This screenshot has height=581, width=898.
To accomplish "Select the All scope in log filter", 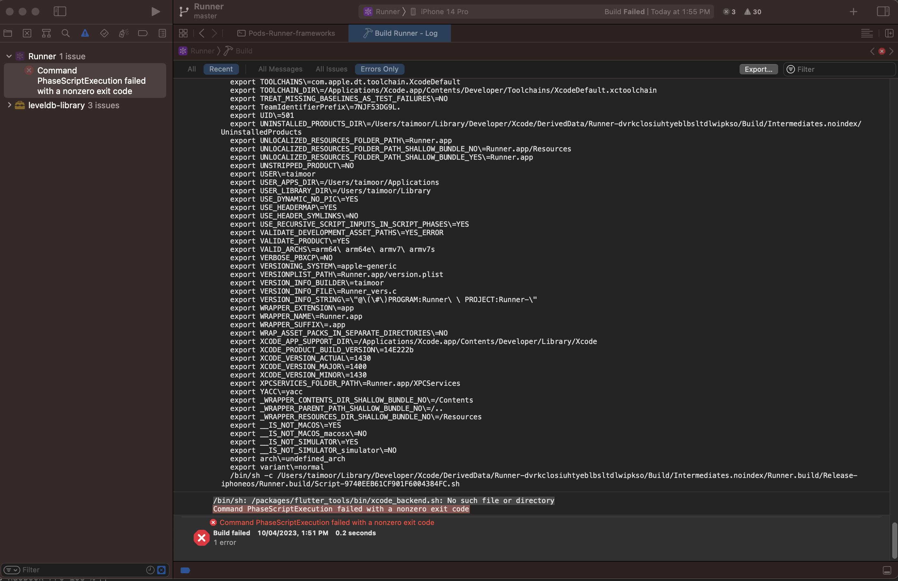I will click(x=192, y=69).
